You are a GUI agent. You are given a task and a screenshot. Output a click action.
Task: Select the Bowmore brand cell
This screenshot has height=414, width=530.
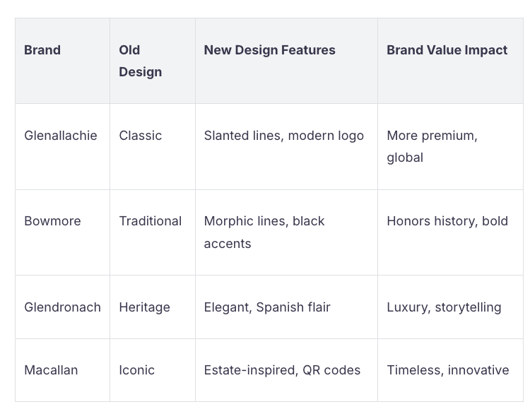[52, 221]
